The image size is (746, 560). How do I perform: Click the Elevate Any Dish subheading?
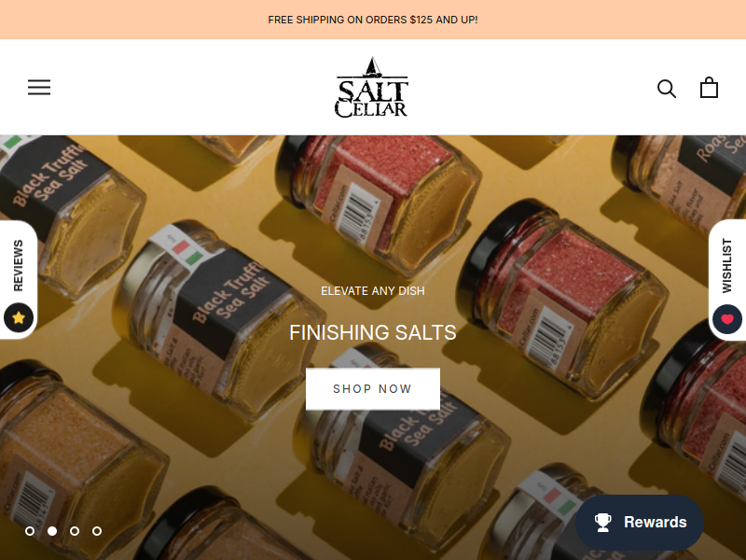[372, 291]
